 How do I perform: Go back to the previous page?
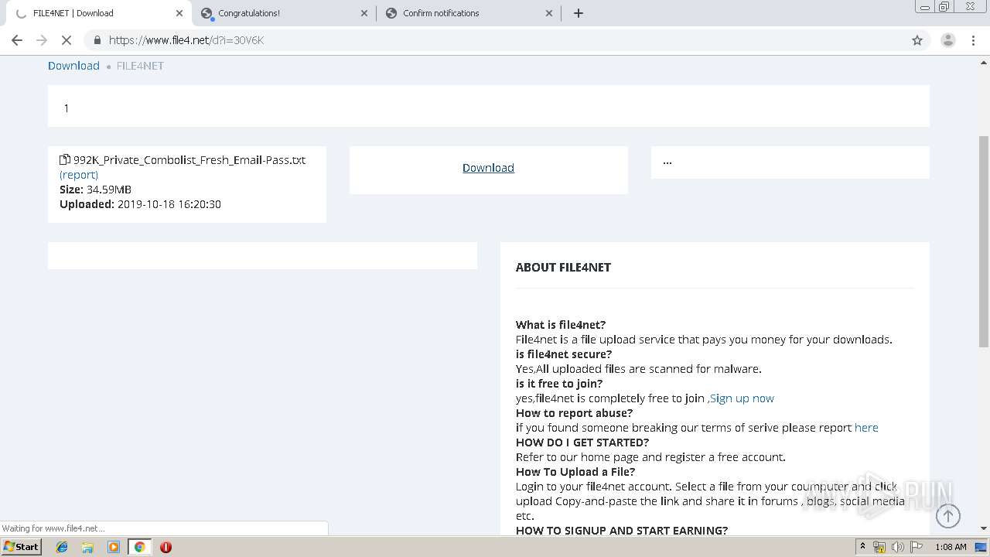coord(17,40)
